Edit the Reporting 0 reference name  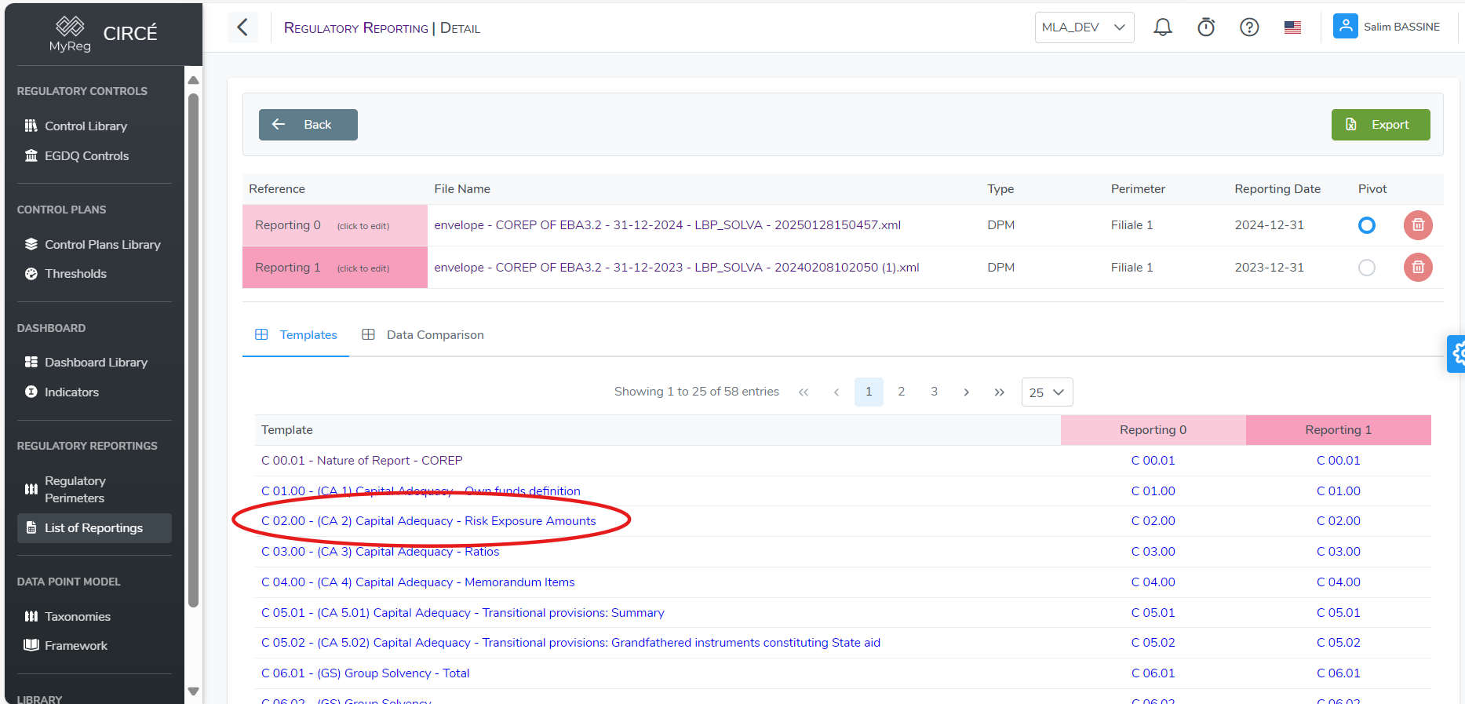click(x=335, y=225)
